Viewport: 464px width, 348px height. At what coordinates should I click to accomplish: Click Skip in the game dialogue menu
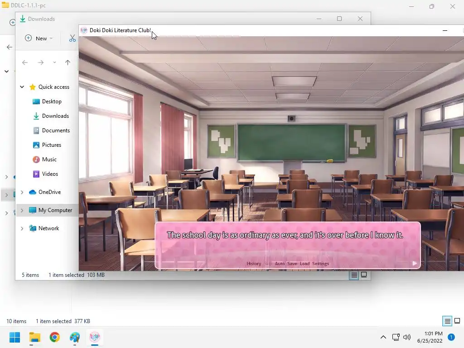tap(268, 263)
